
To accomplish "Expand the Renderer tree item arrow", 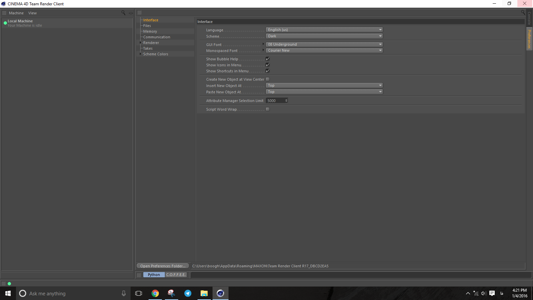I will click(141, 43).
